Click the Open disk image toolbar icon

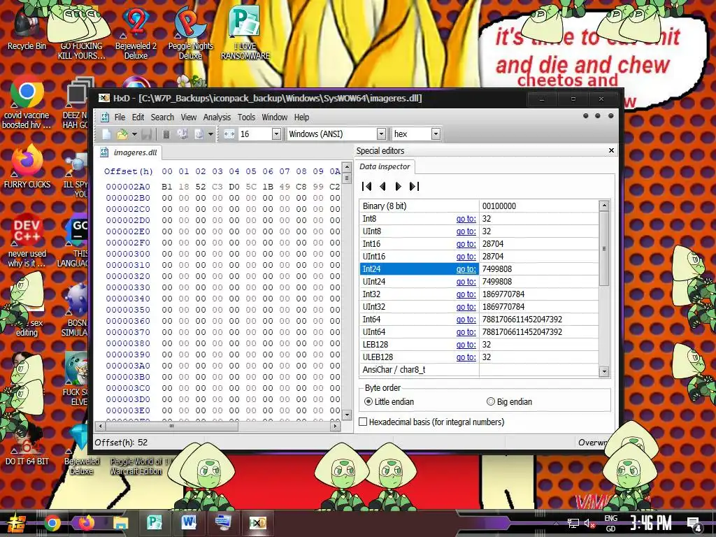(199, 134)
